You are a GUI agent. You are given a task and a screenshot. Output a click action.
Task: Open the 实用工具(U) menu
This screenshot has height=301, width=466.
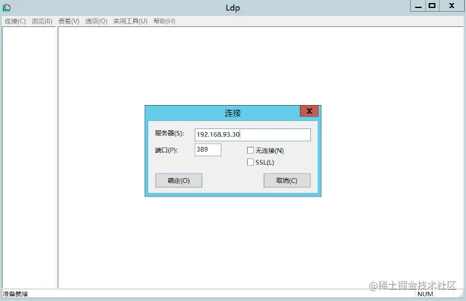pyautogui.click(x=130, y=21)
